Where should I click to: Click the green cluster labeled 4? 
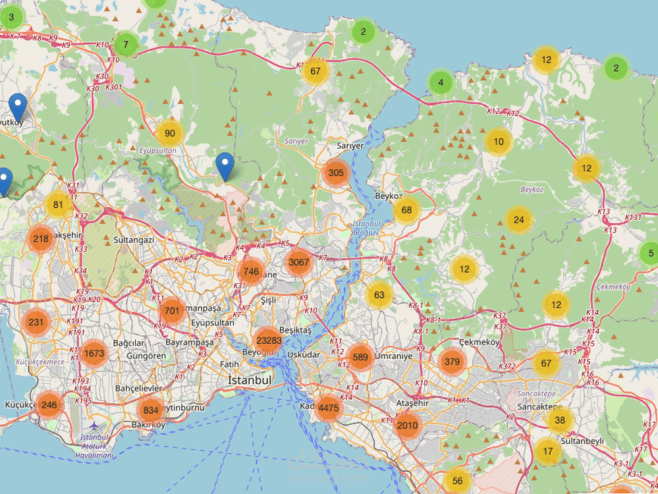click(441, 83)
